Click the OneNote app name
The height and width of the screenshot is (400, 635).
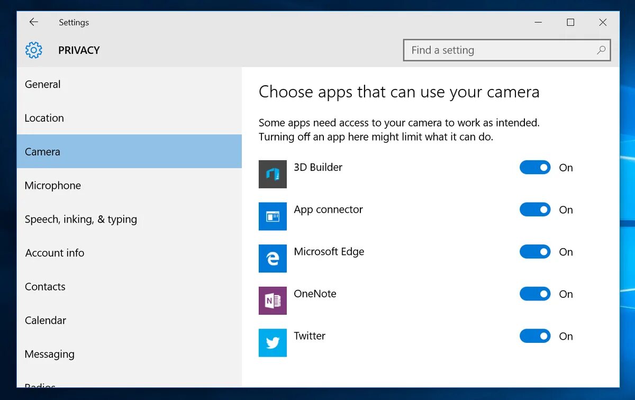[x=315, y=294]
